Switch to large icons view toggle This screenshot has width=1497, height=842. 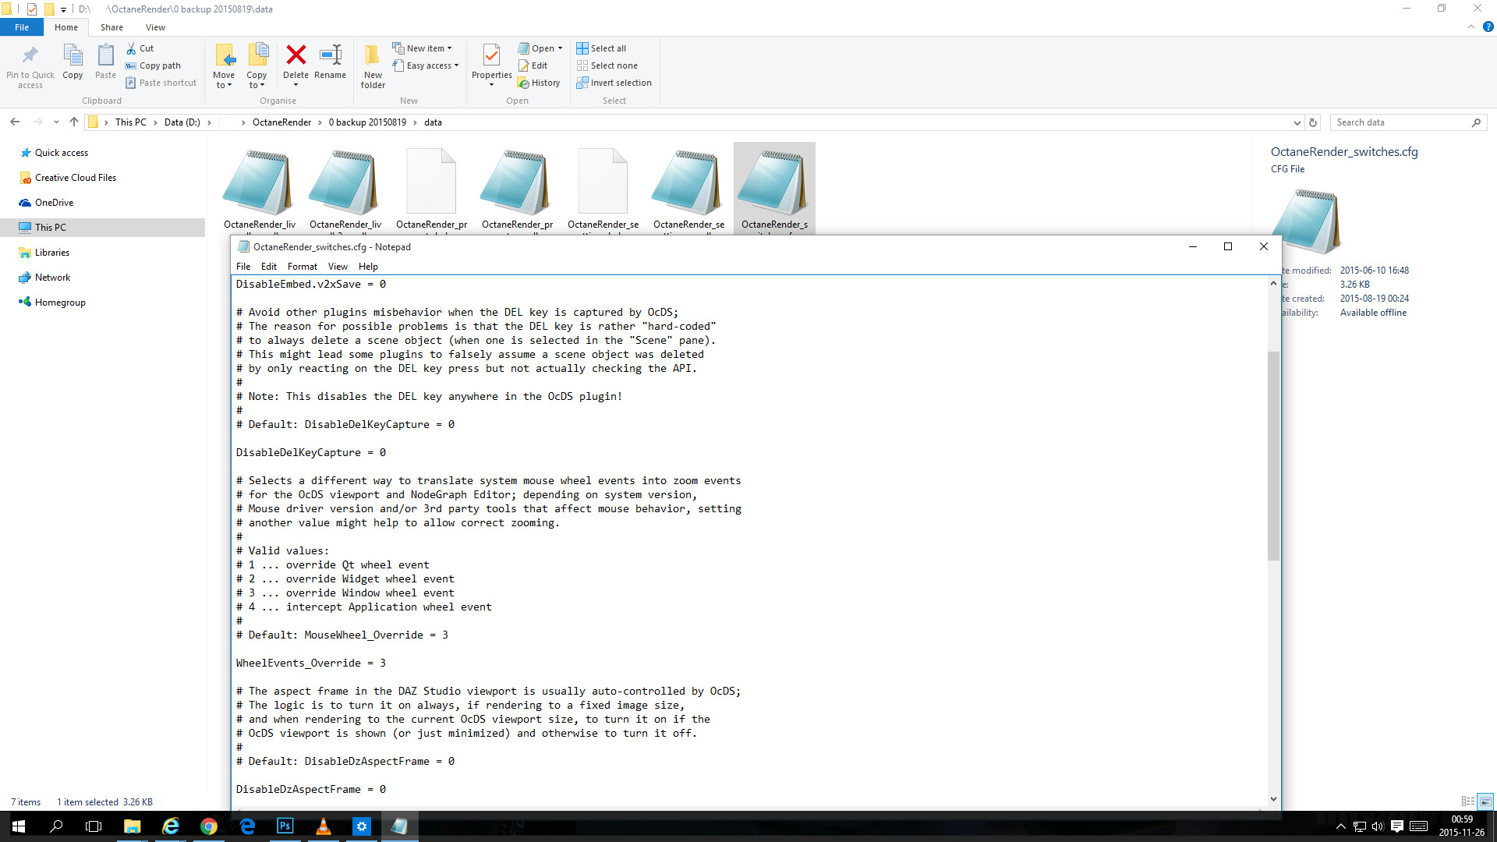pyautogui.click(x=1485, y=801)
